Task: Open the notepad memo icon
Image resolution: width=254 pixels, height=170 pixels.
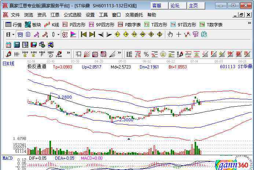Action: click(25, 45)
